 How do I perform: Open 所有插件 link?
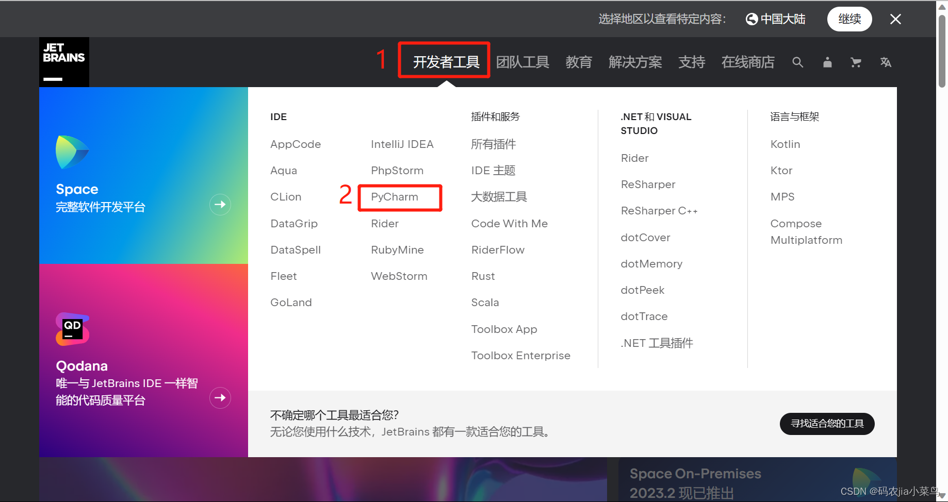click(x=494, y=144)
